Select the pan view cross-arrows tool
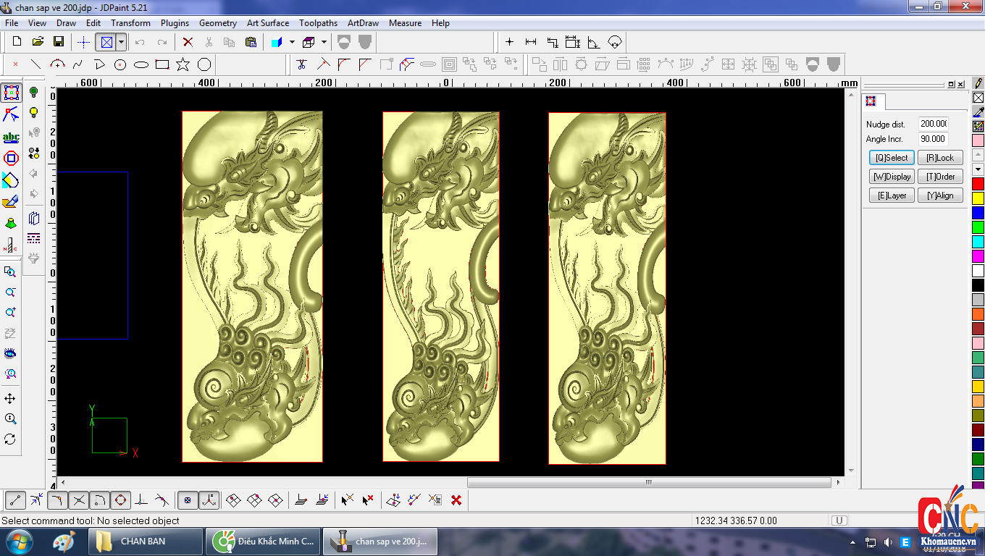Screen dimensions: 985x556 click(10, 399)
